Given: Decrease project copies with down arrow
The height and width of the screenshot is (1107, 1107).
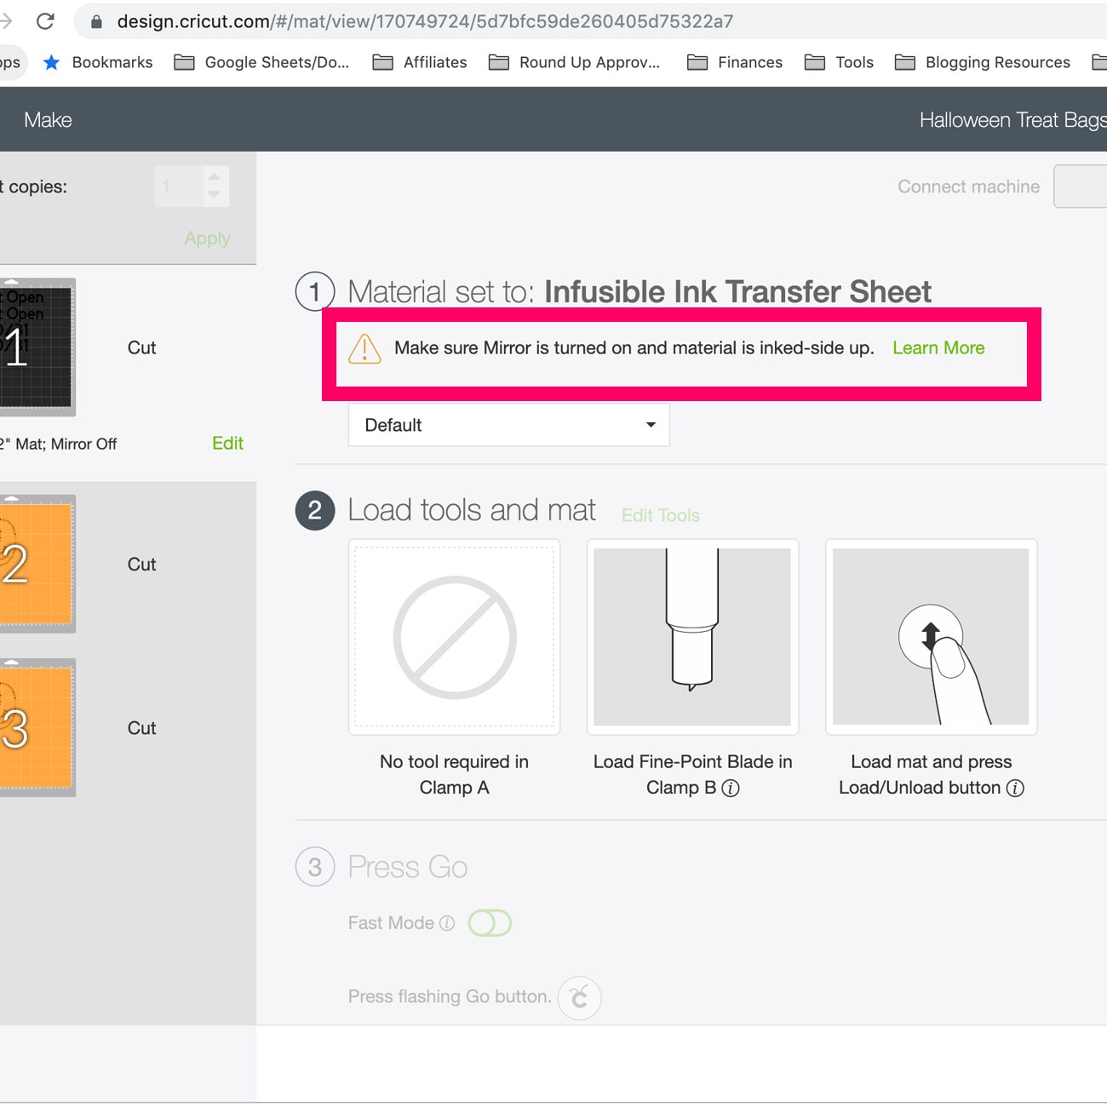Looking at the screenshot, I should click(214, 195).
